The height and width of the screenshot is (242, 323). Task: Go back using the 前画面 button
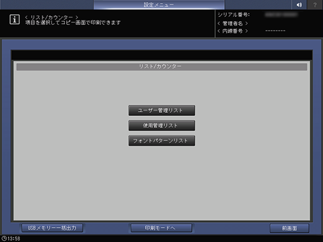click(289, 228)
